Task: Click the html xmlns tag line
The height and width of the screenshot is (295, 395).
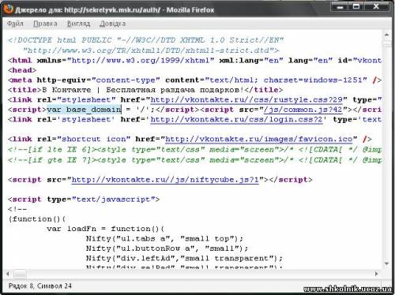Action: click(194, 61)
